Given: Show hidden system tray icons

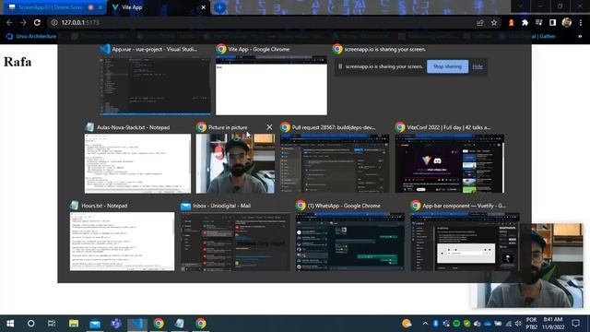Looking at the screenshot, I should coord(425,324).
